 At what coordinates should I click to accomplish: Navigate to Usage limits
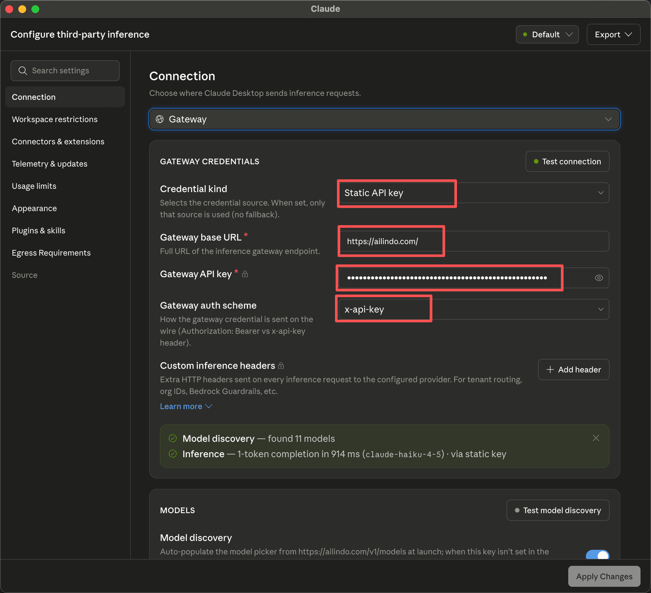65,186
